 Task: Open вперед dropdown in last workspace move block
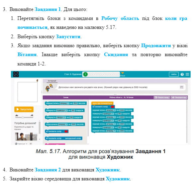(111, 131)
